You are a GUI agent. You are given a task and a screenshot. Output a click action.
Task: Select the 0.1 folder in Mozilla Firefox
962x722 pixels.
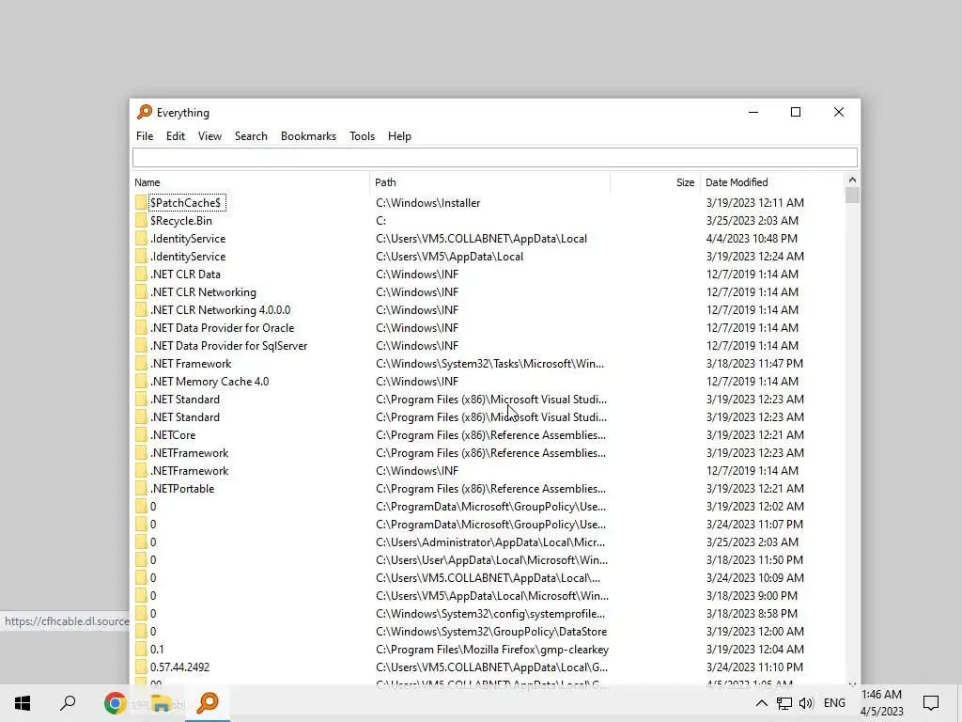(157, 649)
